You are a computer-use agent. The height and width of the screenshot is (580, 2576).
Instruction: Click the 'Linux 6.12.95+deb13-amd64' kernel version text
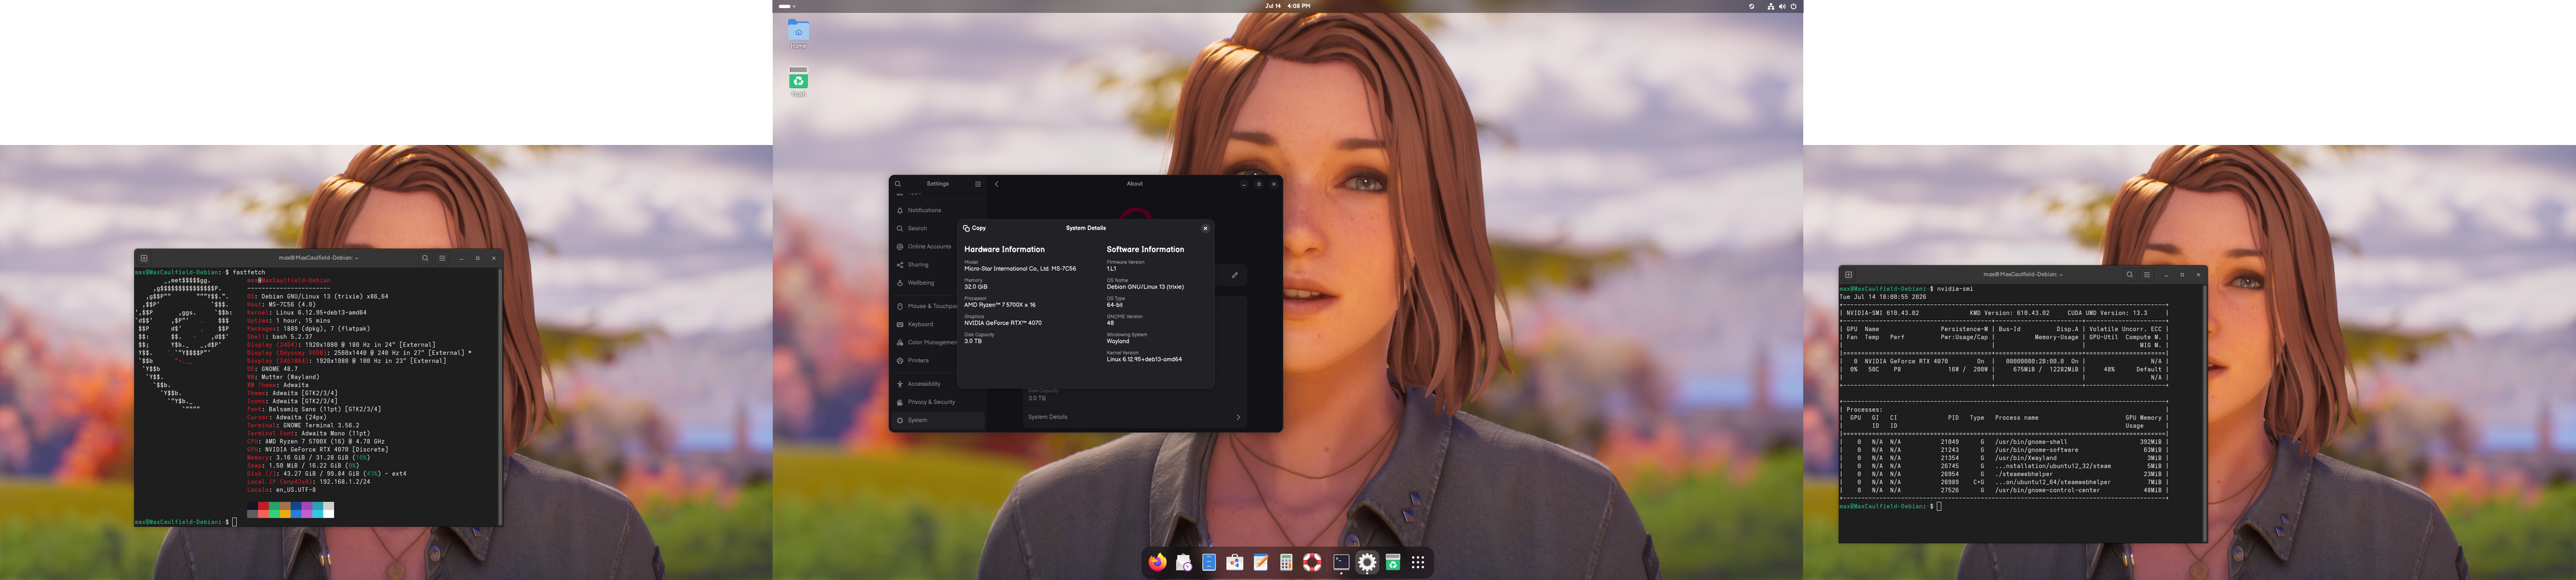coord(1144,359)
